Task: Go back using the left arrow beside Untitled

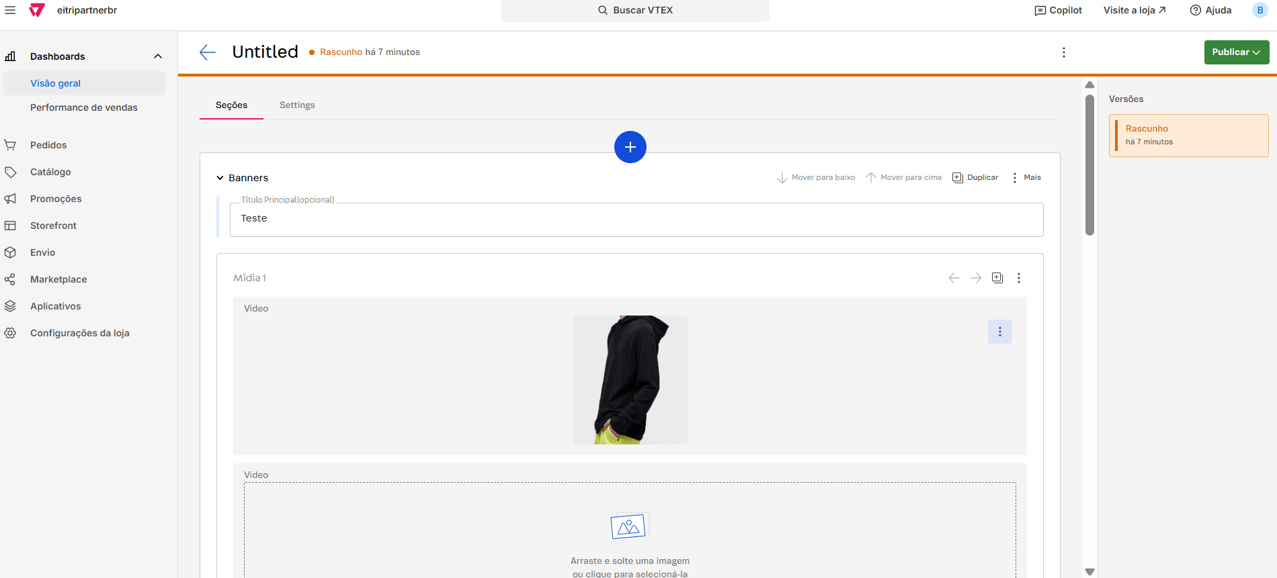Action: pos(208,52)
